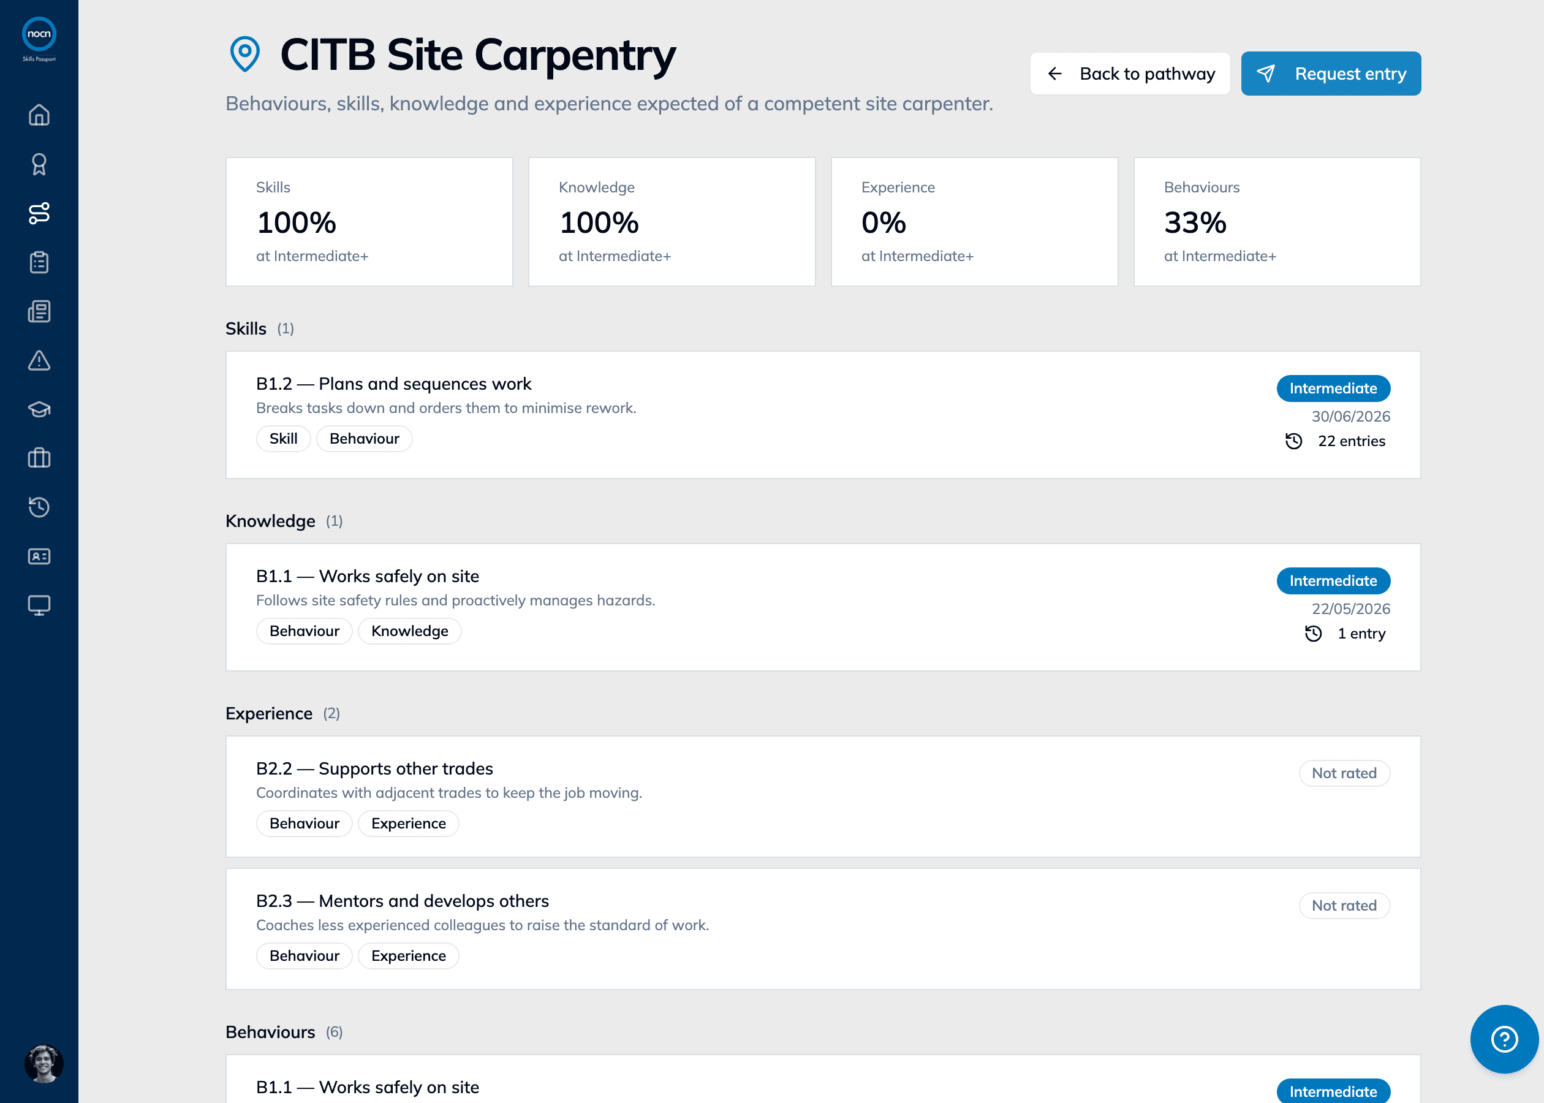Open B2.3 Mentors and develops others
1544x1103 pixels.
tap(823, 928)
